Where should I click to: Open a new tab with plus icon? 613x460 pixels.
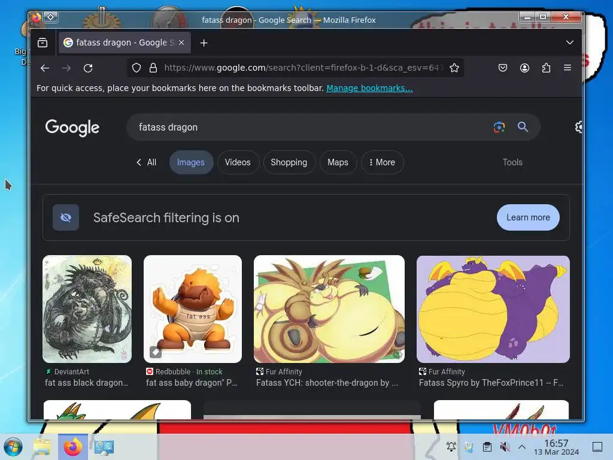(204, 43)
